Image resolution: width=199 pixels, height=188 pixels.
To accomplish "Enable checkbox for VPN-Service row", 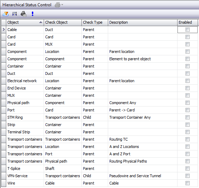I will pyautogui.click(x=188, y=176).
